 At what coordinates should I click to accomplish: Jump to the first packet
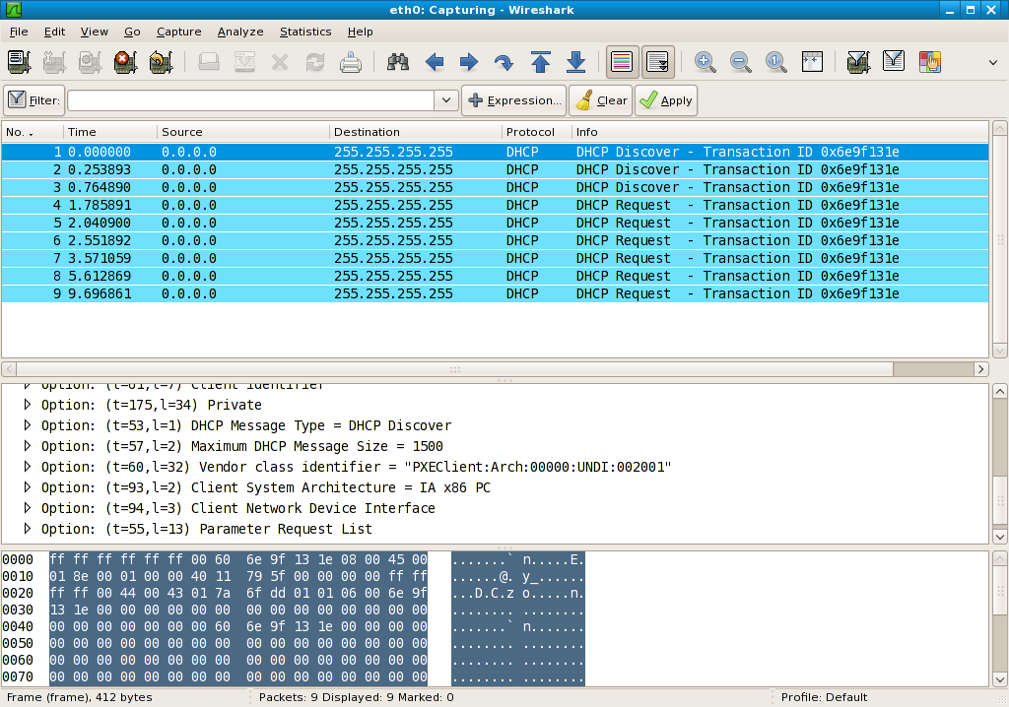coord(541,62)
